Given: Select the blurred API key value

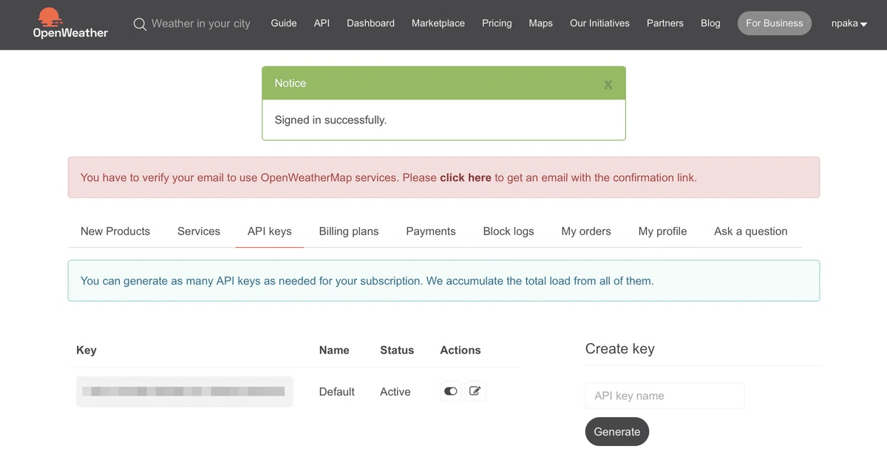Looking at the screenshot, I should point(184,391).
